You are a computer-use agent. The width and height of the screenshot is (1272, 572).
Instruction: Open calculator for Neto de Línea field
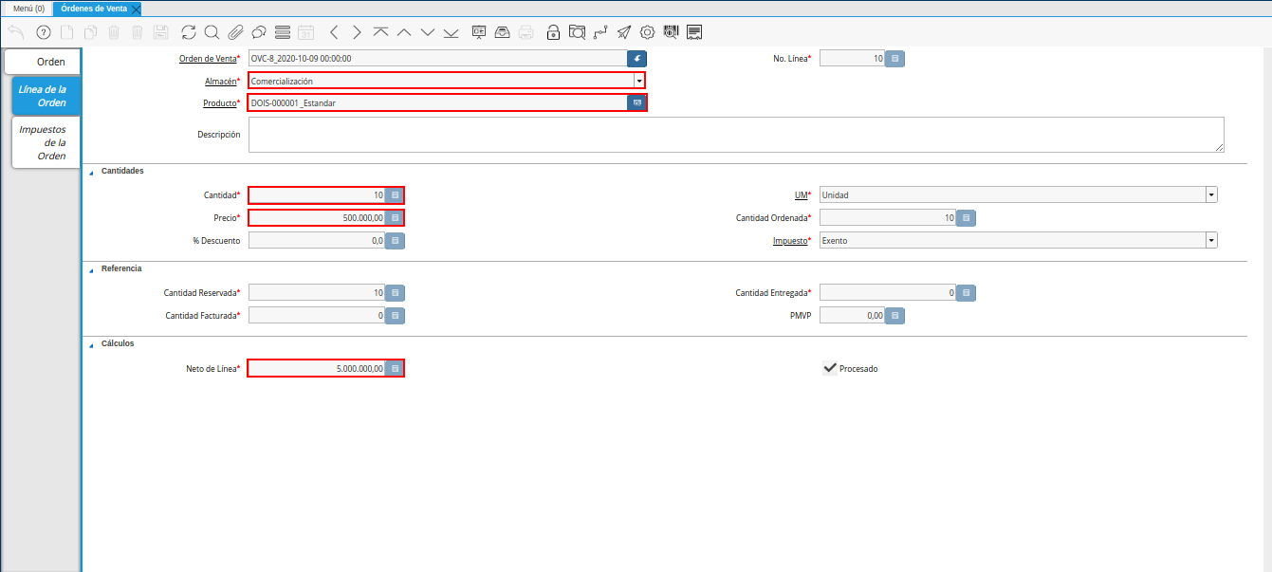395,368
